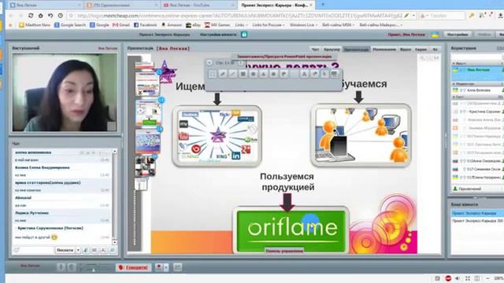Click the Ukrainian flag language icon
This screenshot has width=504, height=283.
(x=435, y=35)
